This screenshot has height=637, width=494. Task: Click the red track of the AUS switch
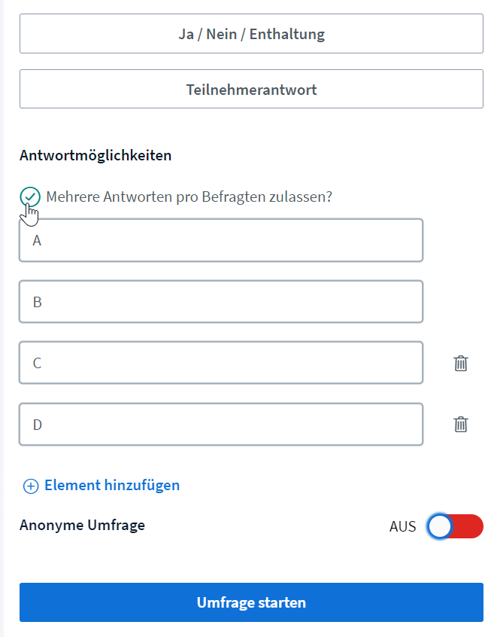click(468, 526)
